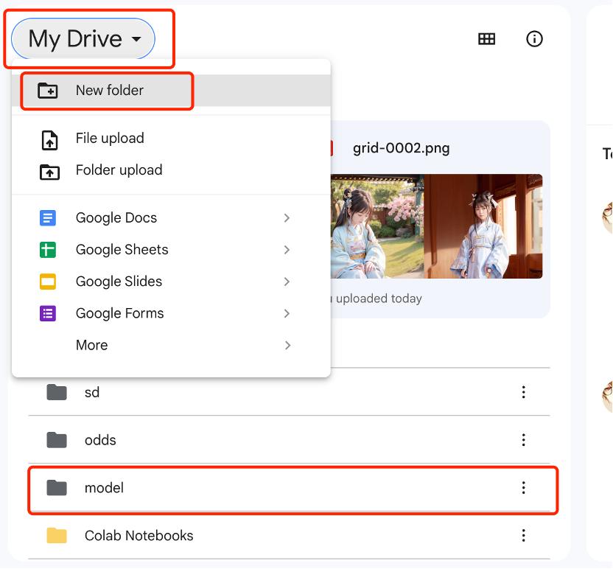613x569 pixels.
Task: Select Folder upload menu option
Action: coord(118,170)
